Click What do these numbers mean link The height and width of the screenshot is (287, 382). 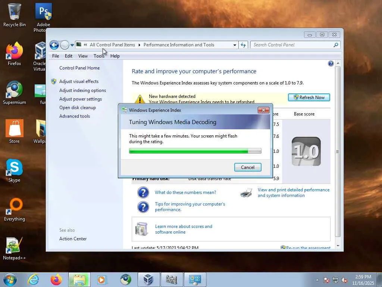click(185, 192)
